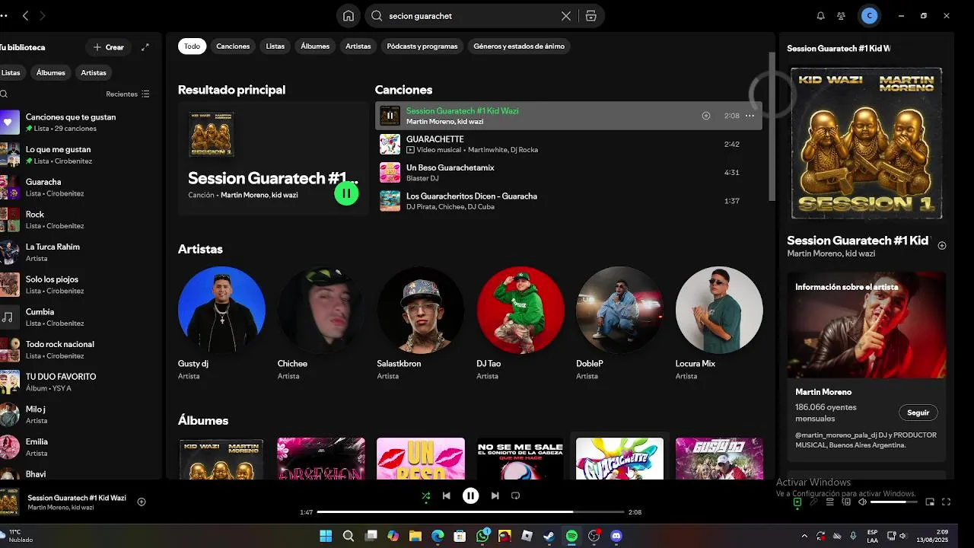This screenshot has width=974, height=548.
Task: Pause the Session Guaratech song row
Action: coord(390,116)
